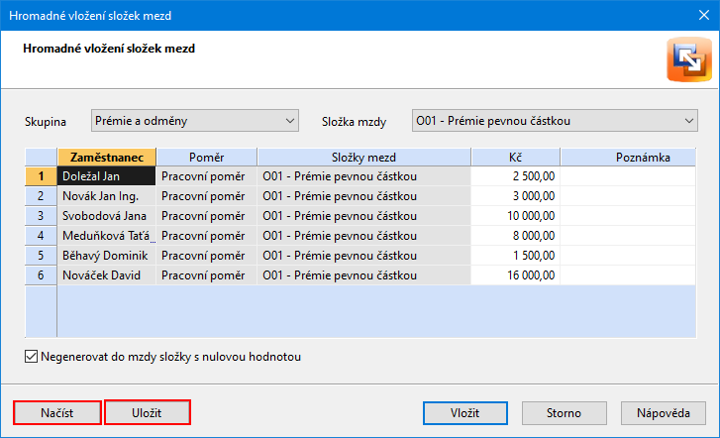Screen dimensions: 720x438
Task: Click the Poznámka cell for Běhavý Dominik
Action: (628, 256)
